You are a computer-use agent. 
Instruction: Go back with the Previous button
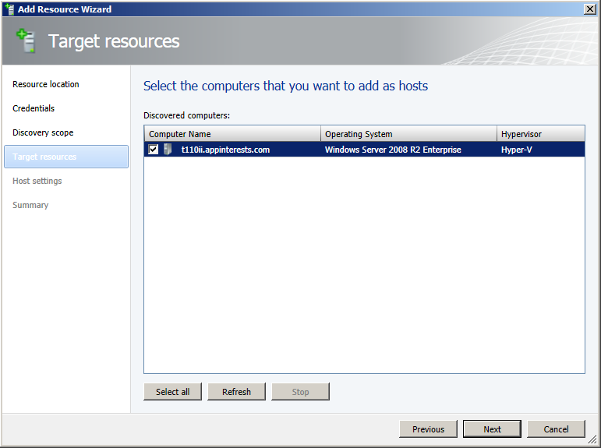tap(428, 429)
